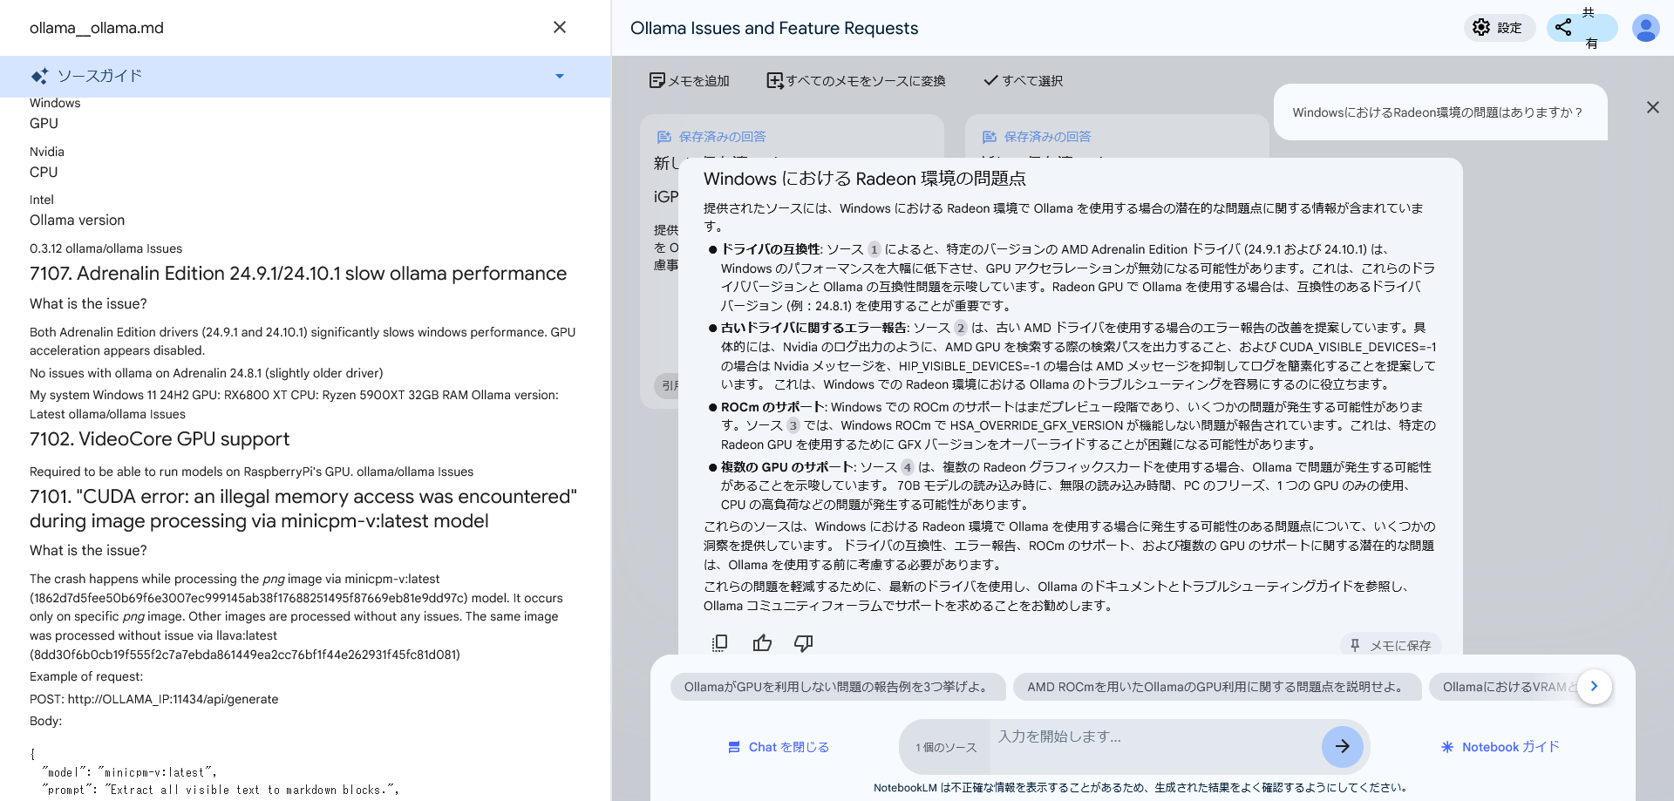This screenshot has width=1674, height=801.
Task: Show more suggestions with right chevron
Action: (1594, 686)
